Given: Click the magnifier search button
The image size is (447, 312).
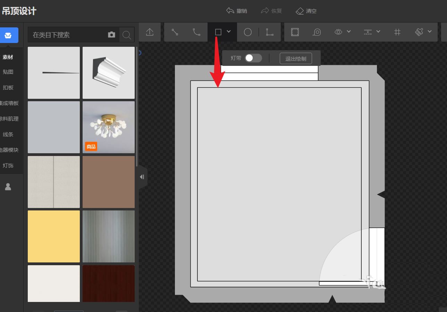Looking at the screenshot, I should pos(127,35).
